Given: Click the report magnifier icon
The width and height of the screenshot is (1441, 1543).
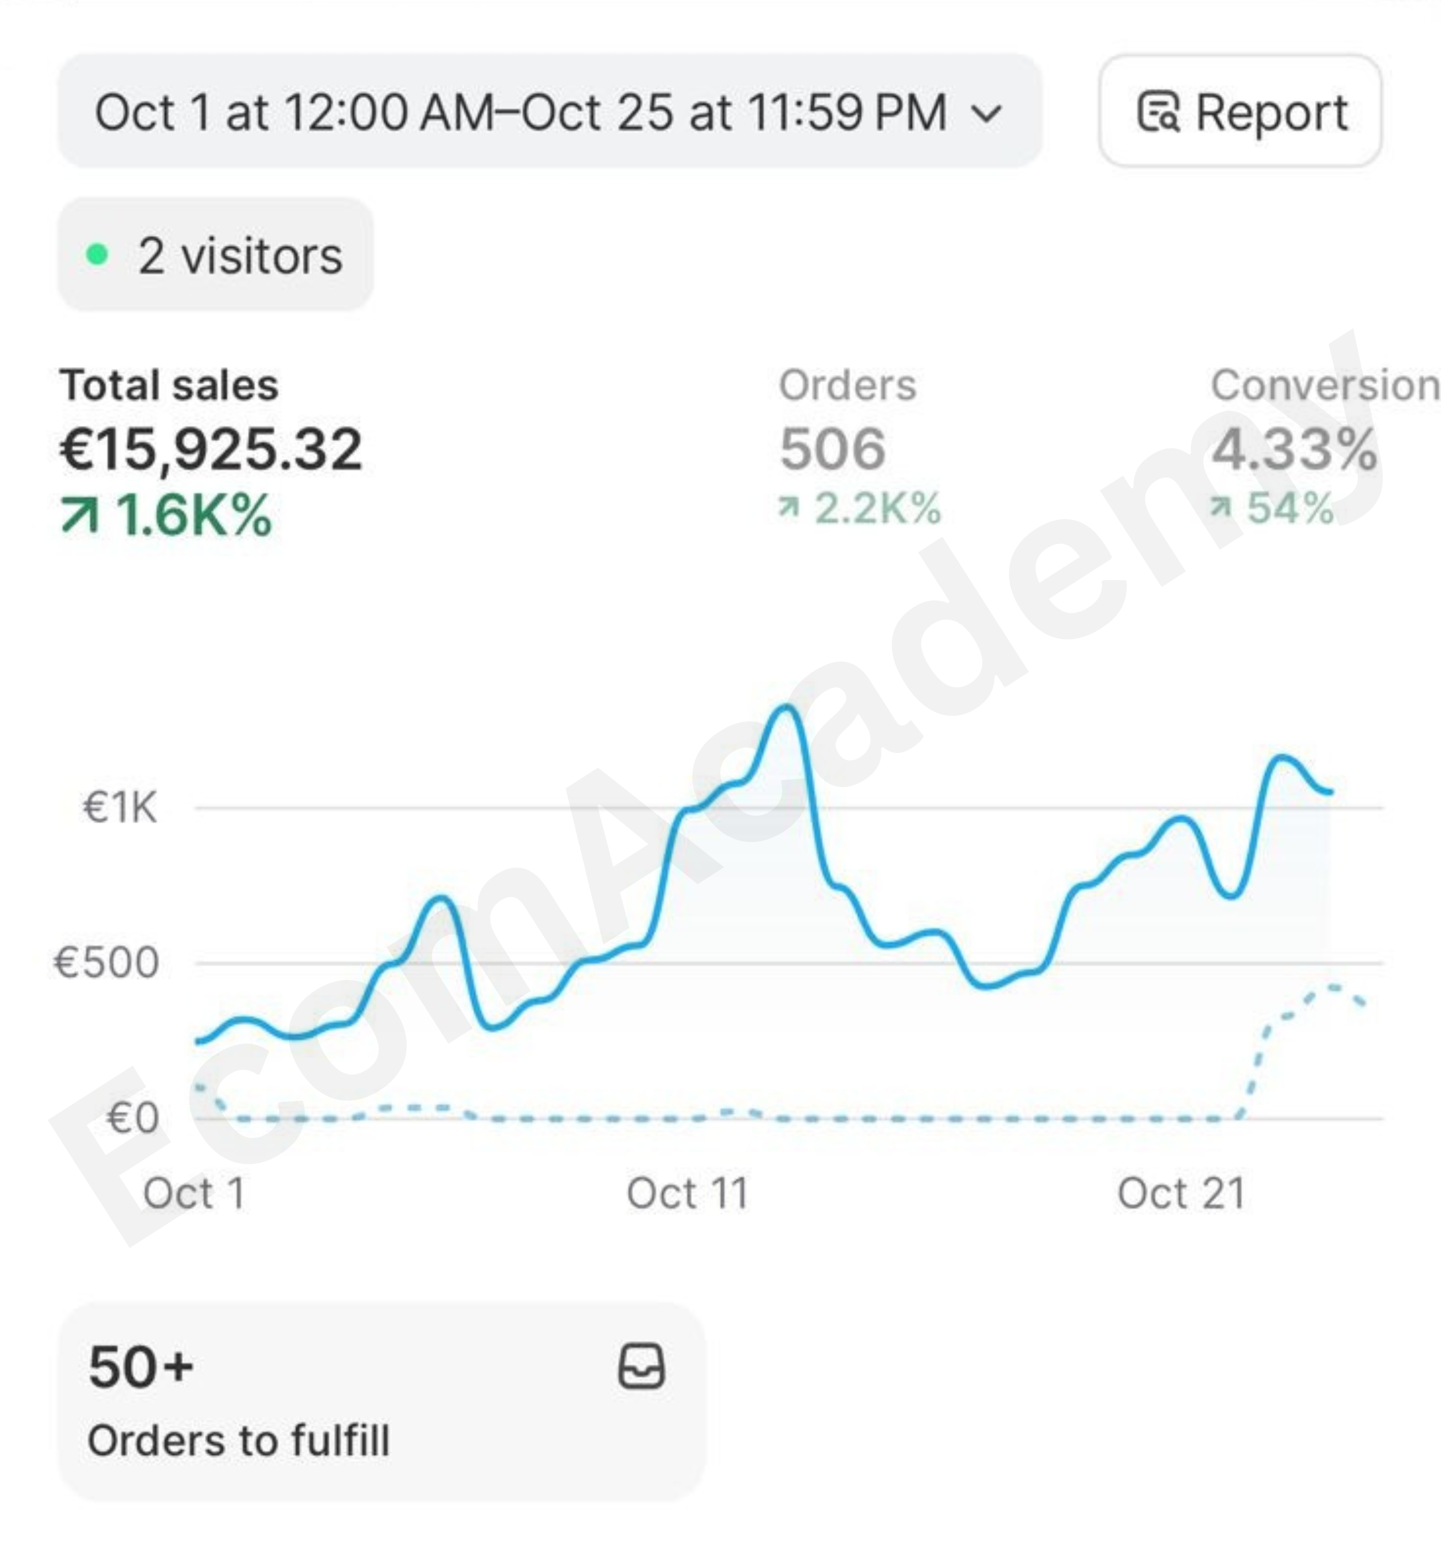Looking at the screenshot, I should [x=1158, y=113].
